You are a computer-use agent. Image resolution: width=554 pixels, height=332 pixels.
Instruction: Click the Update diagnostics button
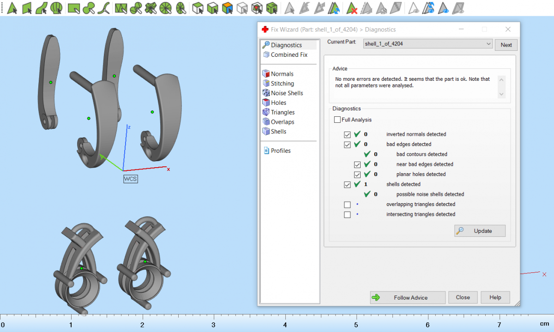coord(480,231)
